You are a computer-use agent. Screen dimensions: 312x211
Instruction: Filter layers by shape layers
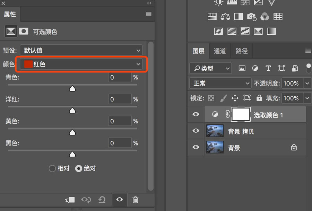[281, 68]
